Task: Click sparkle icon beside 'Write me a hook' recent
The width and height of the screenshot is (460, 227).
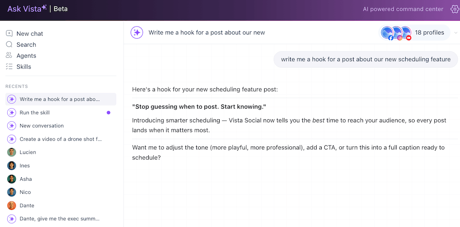Action: click(x=11, y=99)
